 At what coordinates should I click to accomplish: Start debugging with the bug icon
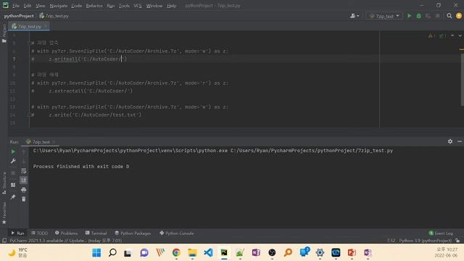click(419, 16)
